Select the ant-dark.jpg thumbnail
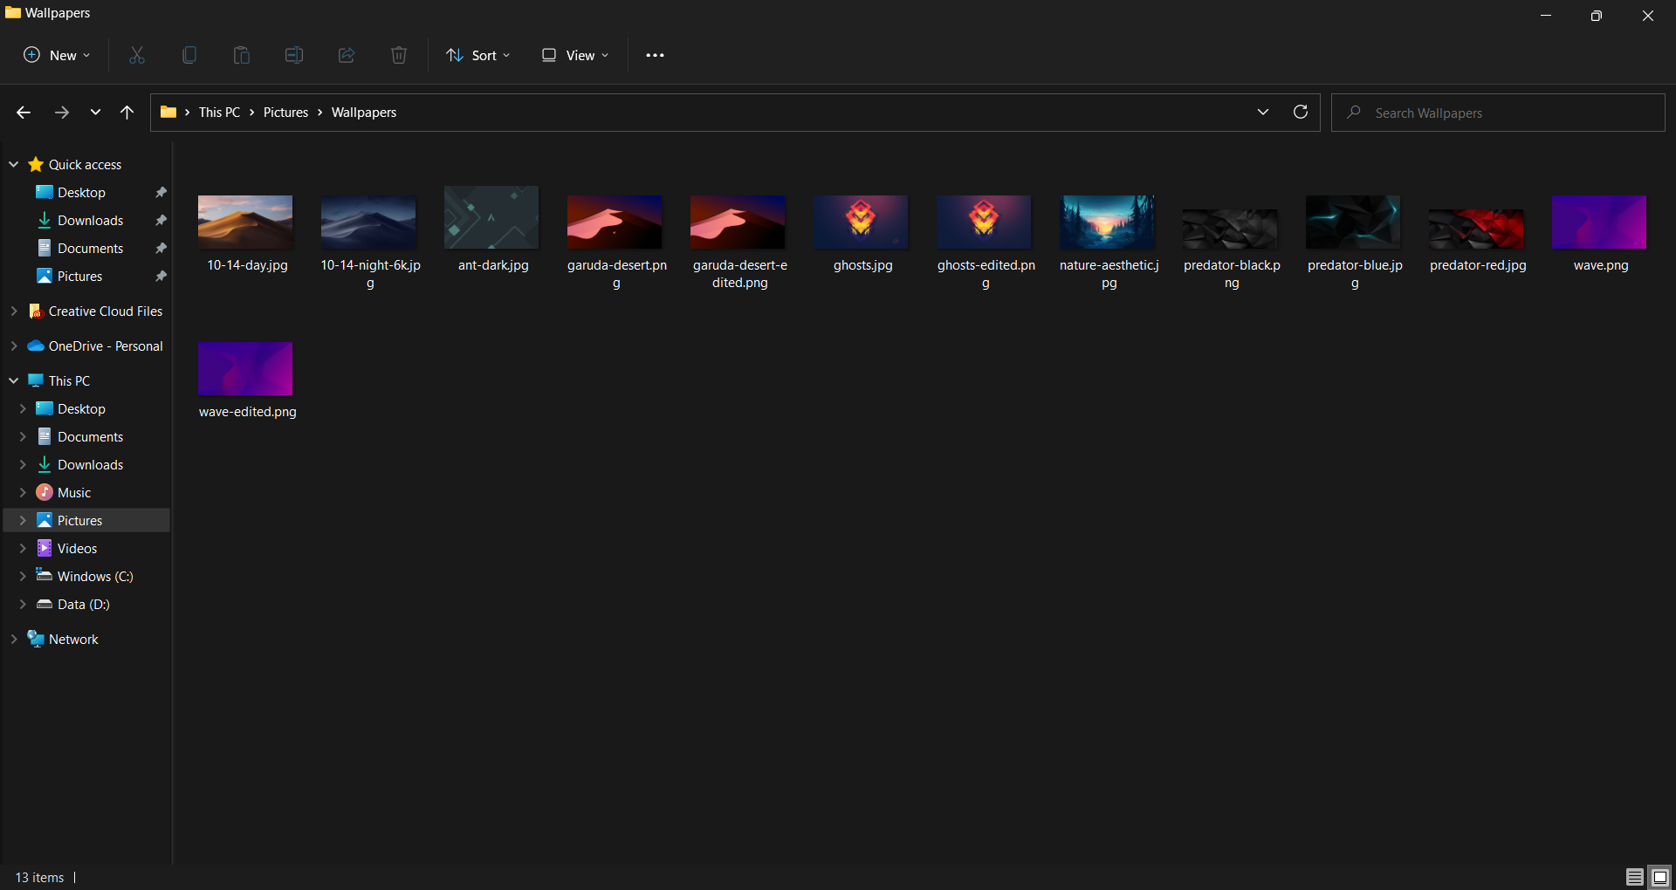1676x890 pixels. pyautogui.click(x=491, y=217)
